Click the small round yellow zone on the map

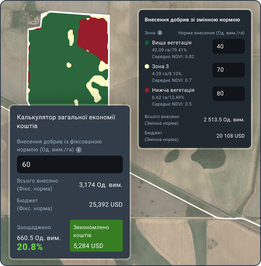69,65
